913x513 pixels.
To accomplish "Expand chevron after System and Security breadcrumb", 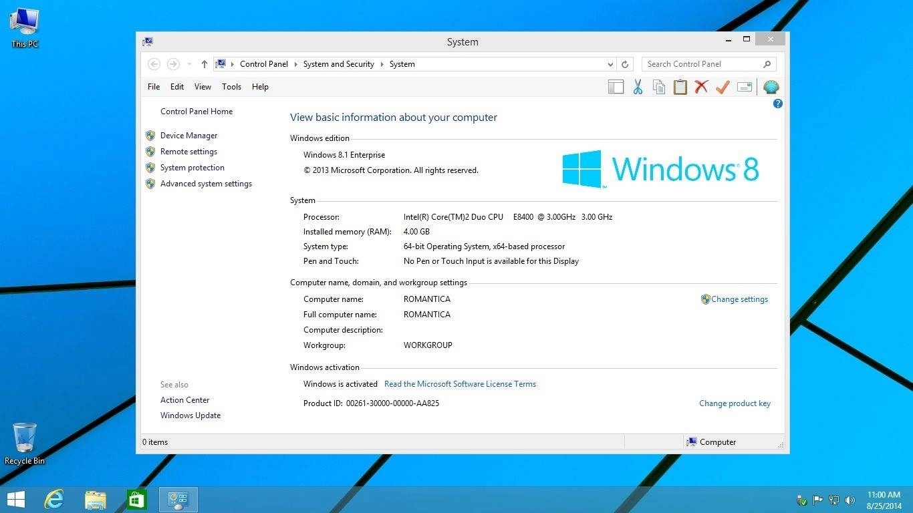I will coord(382,64).
